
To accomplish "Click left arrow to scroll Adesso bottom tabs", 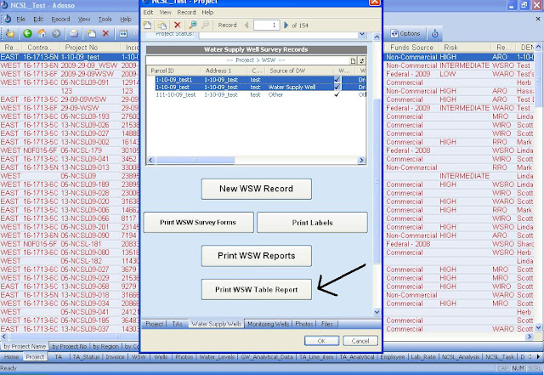I will [x=530, y=356].
